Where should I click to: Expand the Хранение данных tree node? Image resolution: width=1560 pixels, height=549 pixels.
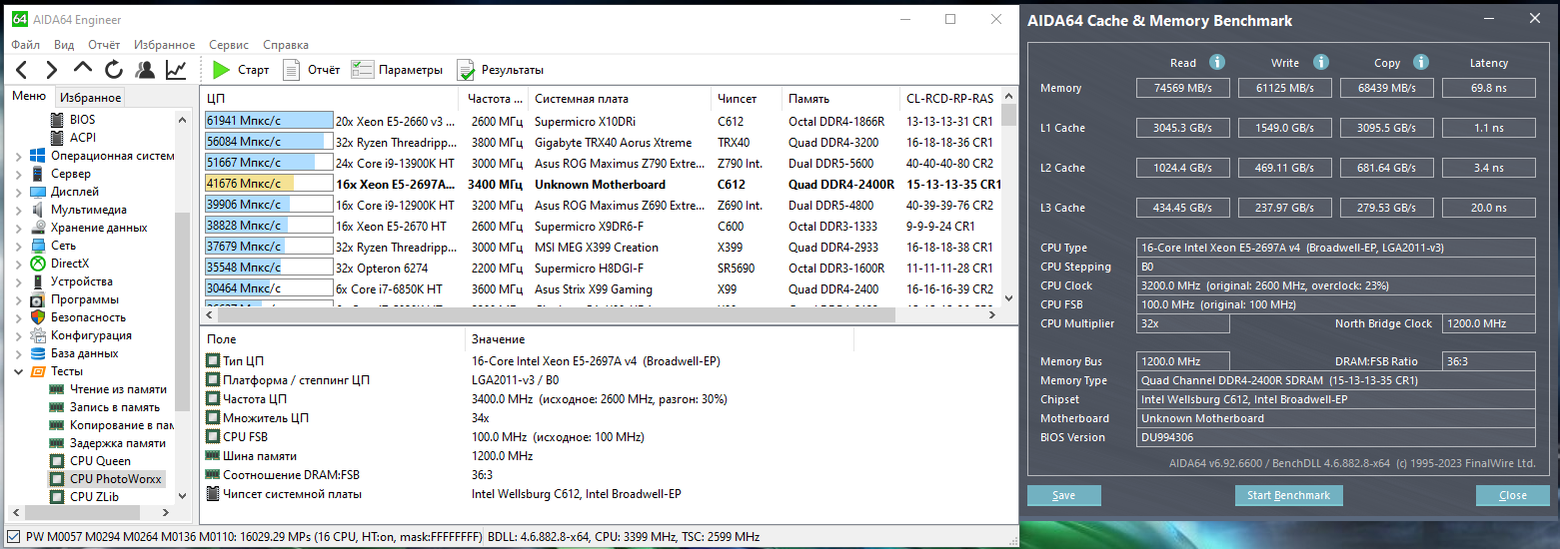18,228
